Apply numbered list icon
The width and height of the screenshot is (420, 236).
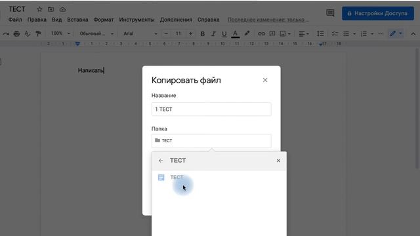(x=364, y=33)
